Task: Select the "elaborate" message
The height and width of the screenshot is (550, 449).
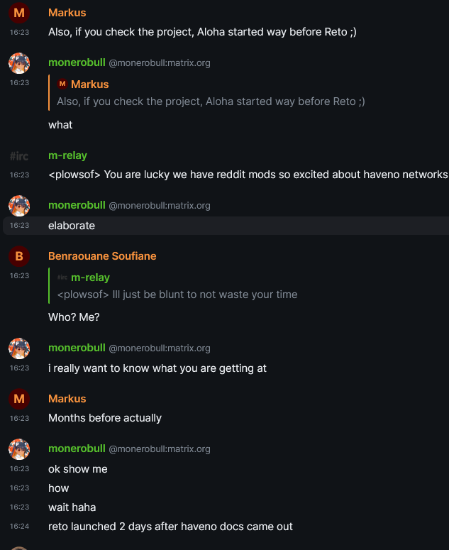Action: pos(72,226)
